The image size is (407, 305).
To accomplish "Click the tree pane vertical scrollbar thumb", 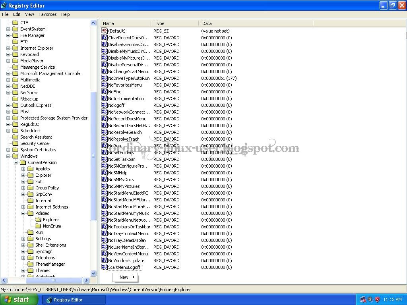I will click(x=93, y=156).
